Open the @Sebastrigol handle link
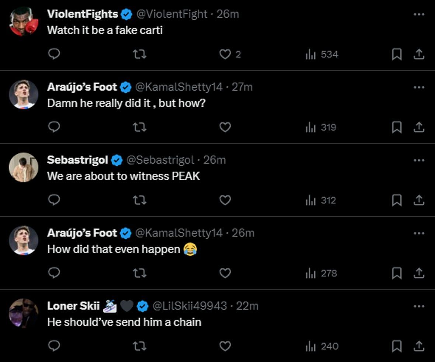This screenshot has width=435, height=362. (160, 160)
